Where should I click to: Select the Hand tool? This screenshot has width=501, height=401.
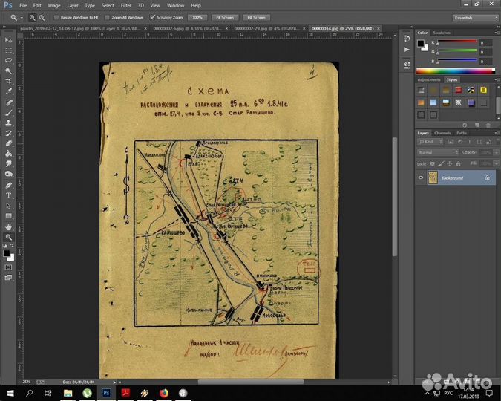(8, 227)
